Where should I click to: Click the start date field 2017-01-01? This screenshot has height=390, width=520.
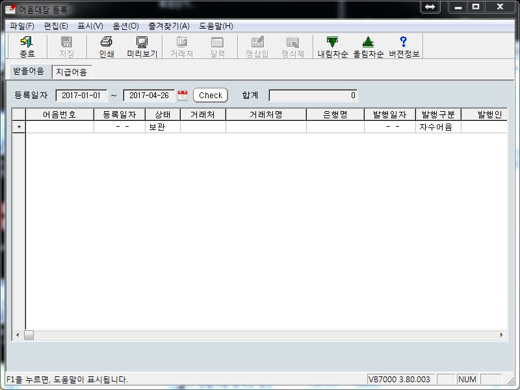point(82,96)
